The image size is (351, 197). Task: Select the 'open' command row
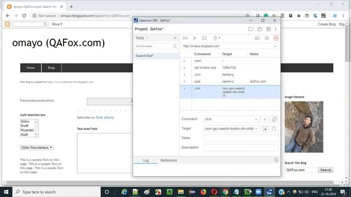(x=230, y=61)
